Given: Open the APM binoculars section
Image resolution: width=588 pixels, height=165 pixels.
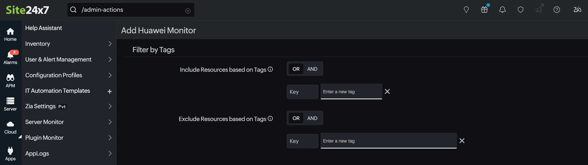Looking at the screenshot, I should coord(10,80).
